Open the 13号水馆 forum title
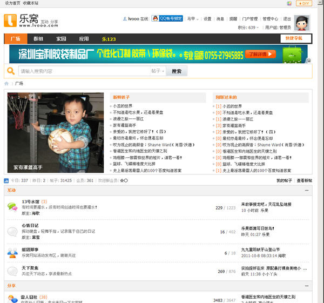Image resolution: width=324 pixels, height=303 pixels. tap(31, 201)
